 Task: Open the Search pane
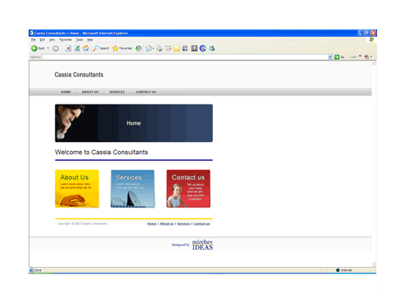click(101, 48)
